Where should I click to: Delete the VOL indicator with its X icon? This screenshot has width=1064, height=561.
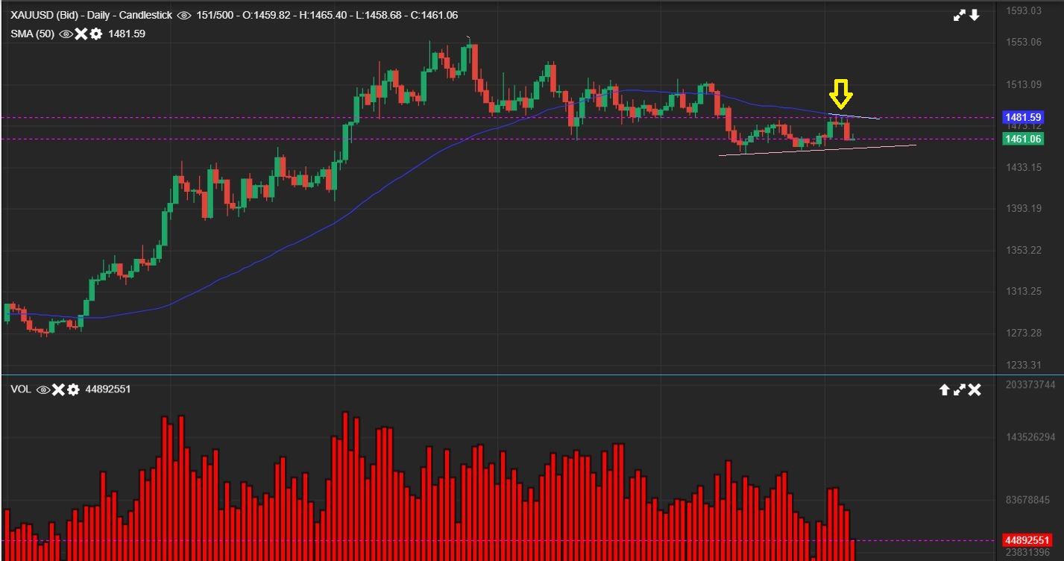tap(58, 389)
